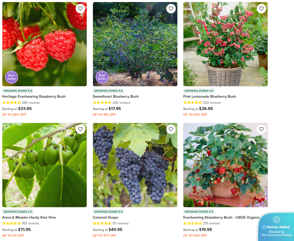Click Best Seller badge on blueberry bush image
The image size is (294, 241).
point(102,77)
